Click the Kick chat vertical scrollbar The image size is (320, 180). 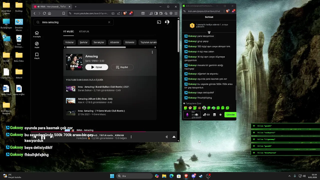pos(236,92)
